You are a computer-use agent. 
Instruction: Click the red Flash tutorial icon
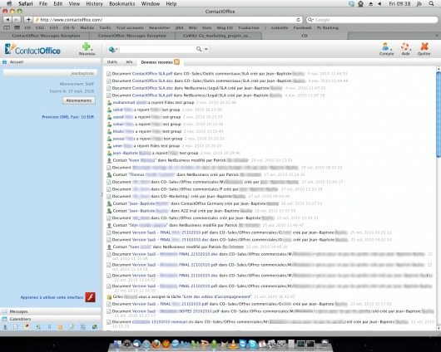(x=91, y=297)
